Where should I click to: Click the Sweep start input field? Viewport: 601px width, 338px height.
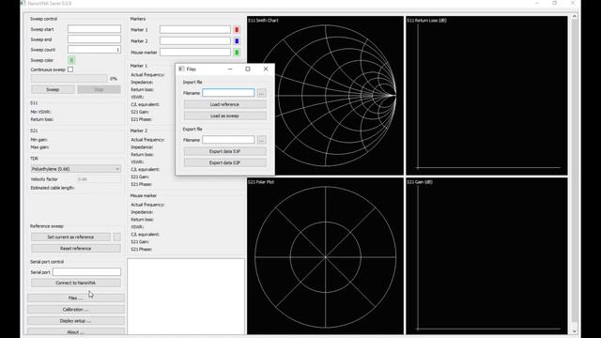[94, 29]
